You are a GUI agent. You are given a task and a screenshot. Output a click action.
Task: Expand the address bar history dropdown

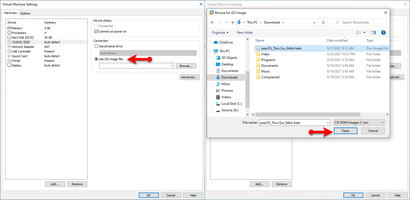[315, 22]
